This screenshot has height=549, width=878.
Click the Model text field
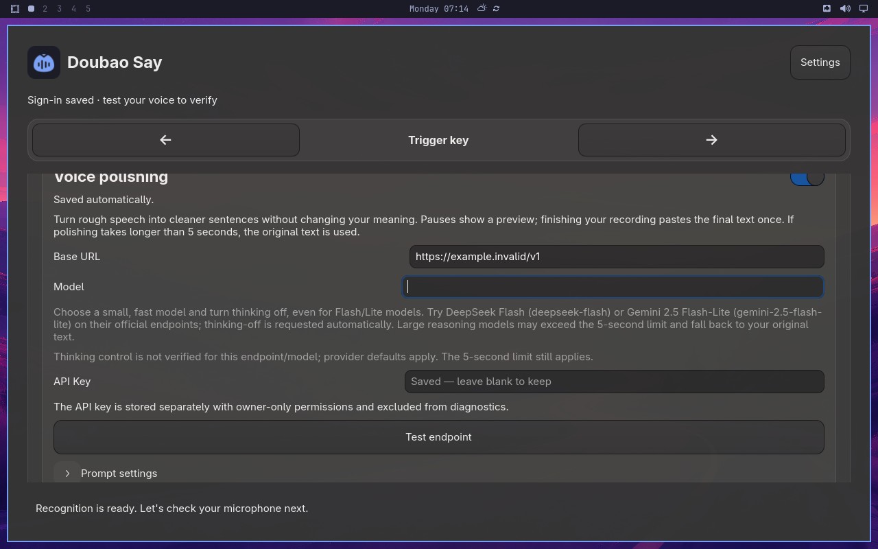pyautogui.click(x=613, y=287)
